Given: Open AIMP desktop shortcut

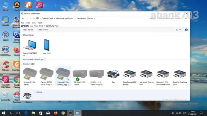Looking at the screenshot, I should click(17, 6).
